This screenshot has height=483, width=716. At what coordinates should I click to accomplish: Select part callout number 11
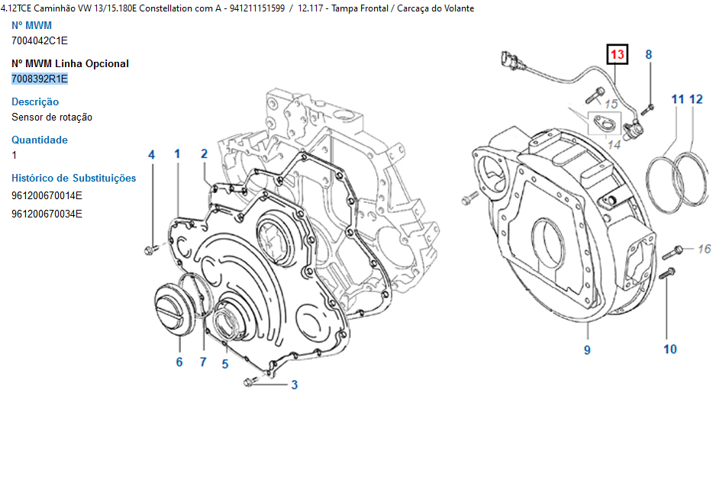click(678, 99)
